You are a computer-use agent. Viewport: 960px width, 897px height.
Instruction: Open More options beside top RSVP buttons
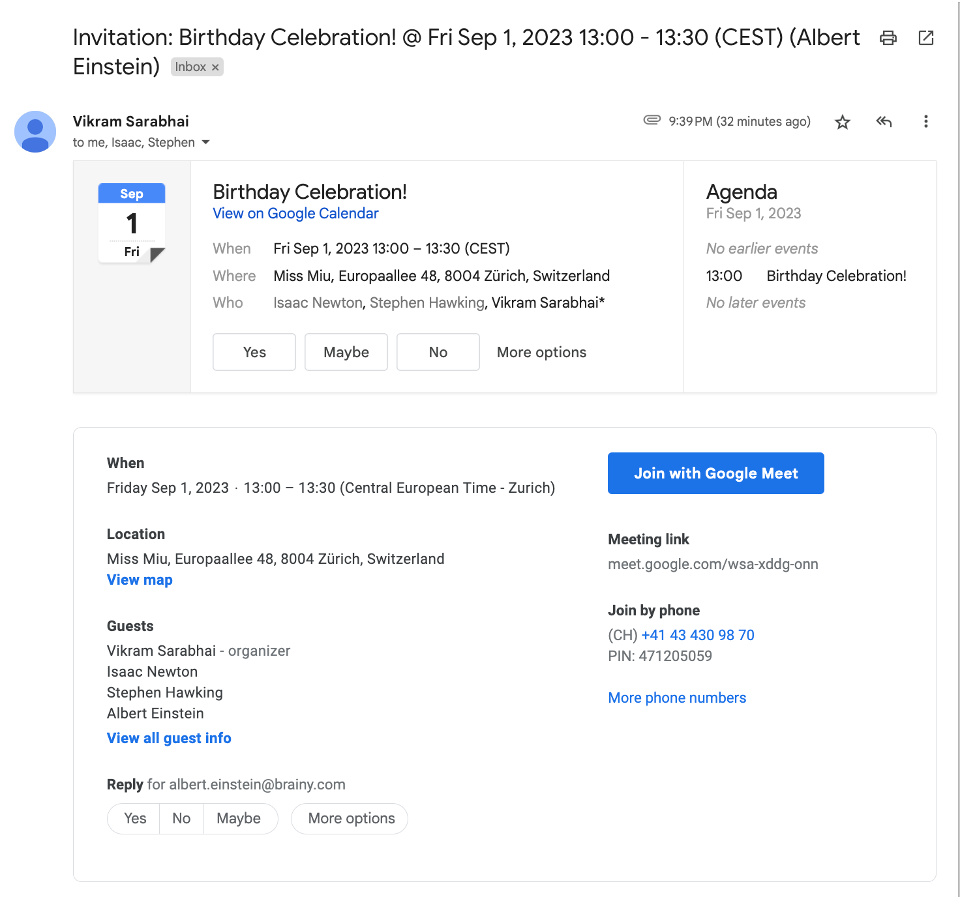[541, 352]
